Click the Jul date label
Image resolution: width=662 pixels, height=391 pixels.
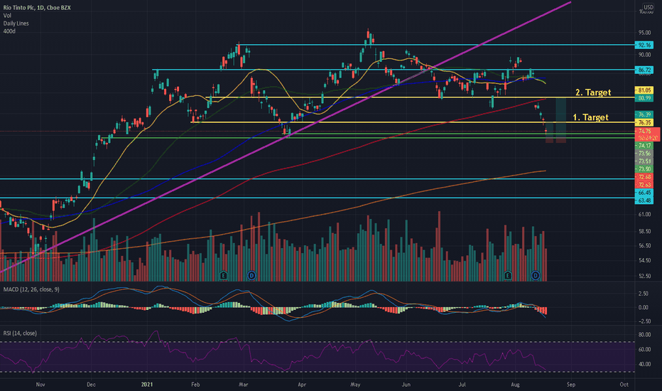point(462,385)
